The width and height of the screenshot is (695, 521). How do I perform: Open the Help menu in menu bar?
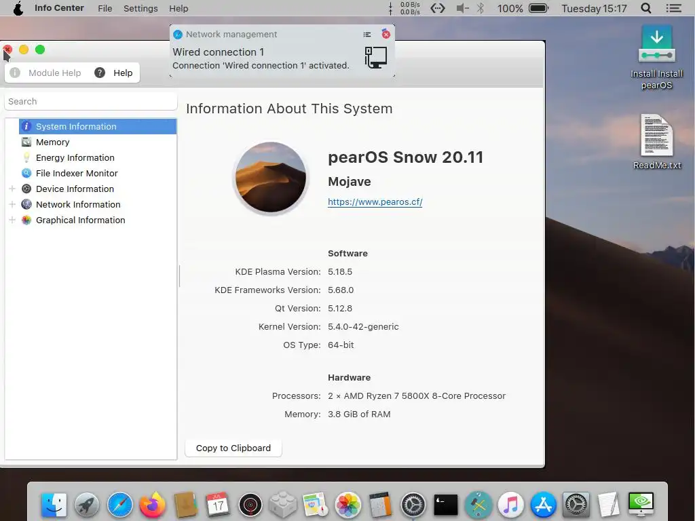point(179,8)
